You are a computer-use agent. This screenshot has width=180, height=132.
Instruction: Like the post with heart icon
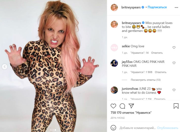pyautogui.click(x=113, y=106)
